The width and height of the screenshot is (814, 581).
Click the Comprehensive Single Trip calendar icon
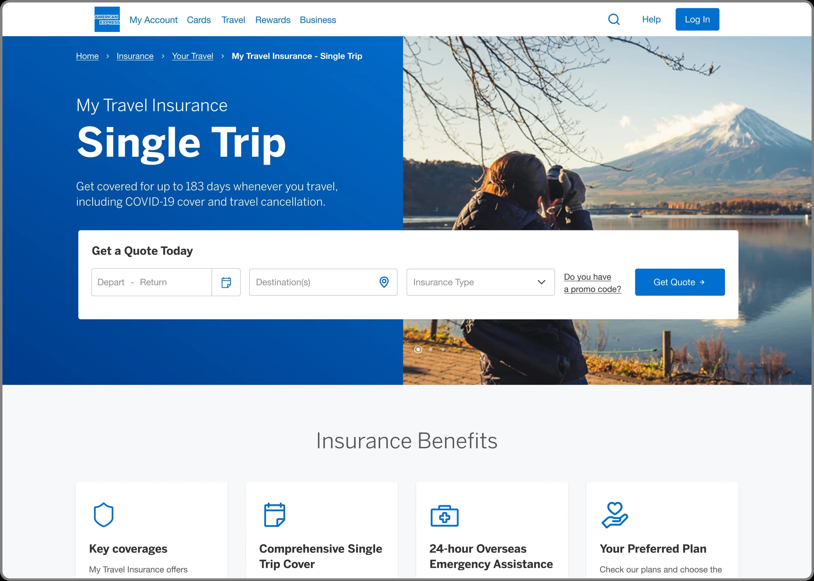pos(274,515)
